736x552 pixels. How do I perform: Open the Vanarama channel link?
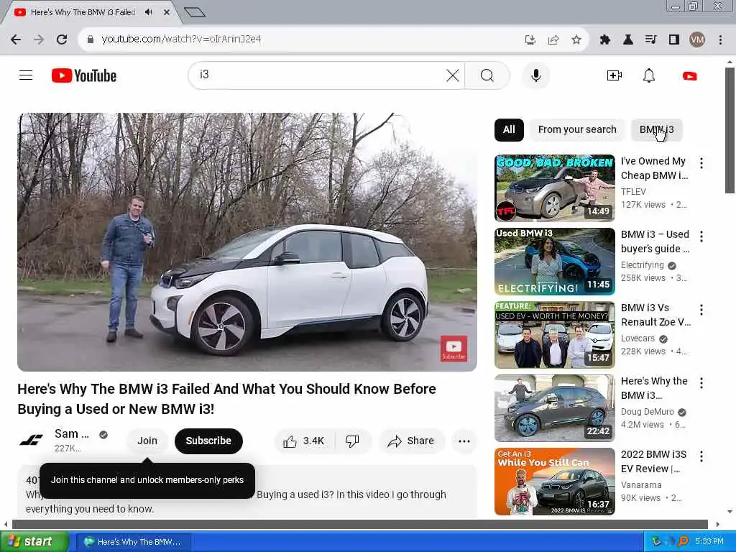point(641,485)
